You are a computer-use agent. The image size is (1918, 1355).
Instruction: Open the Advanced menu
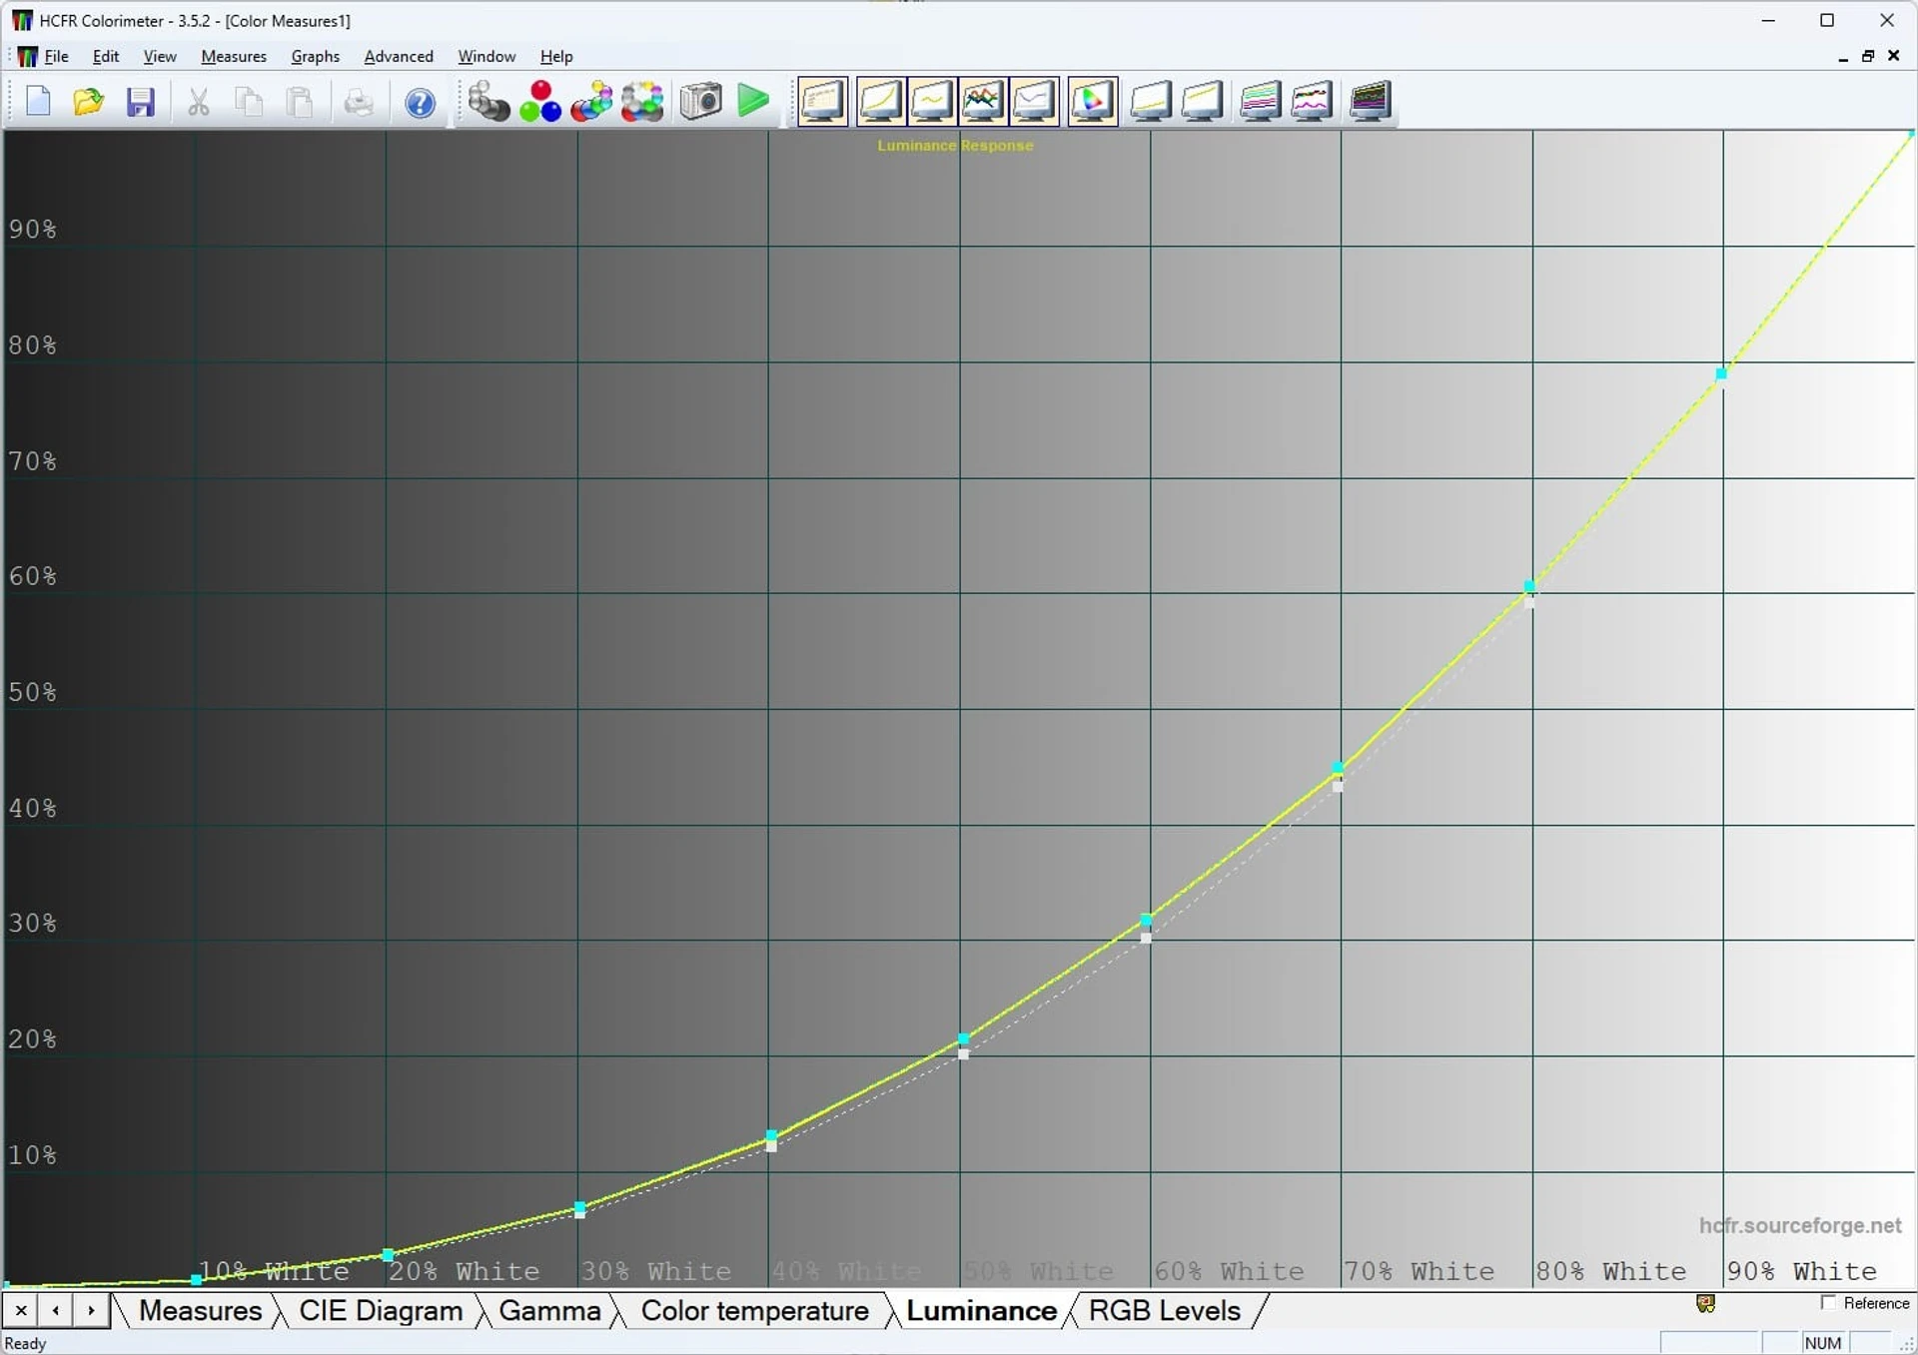(399, 57)
